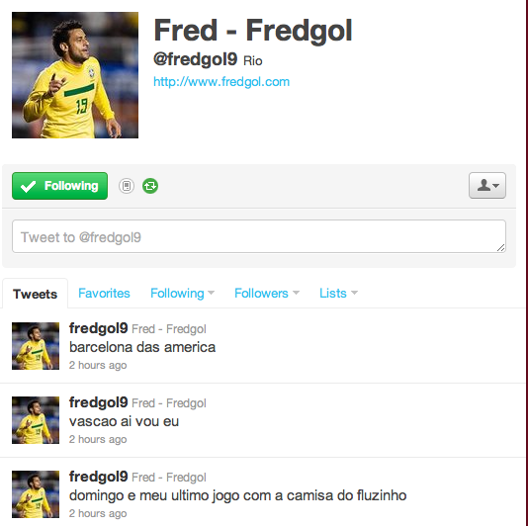Toggle the green retweets icon
The image size is (528, 526).
coord(150,186)
